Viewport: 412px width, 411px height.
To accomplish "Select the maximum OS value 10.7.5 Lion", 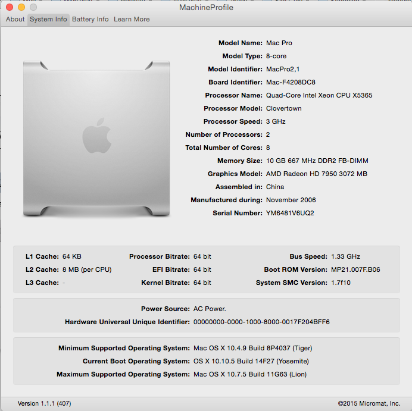I will [x=250, y=374].
